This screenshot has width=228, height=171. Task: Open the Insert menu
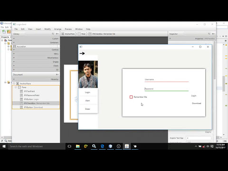(38, 29)
